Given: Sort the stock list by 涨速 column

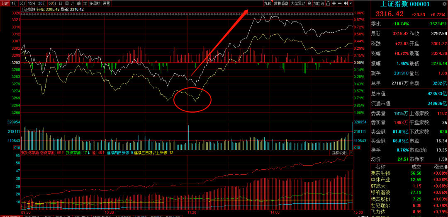Looking at the screenshot, I should tap(440, 166).
